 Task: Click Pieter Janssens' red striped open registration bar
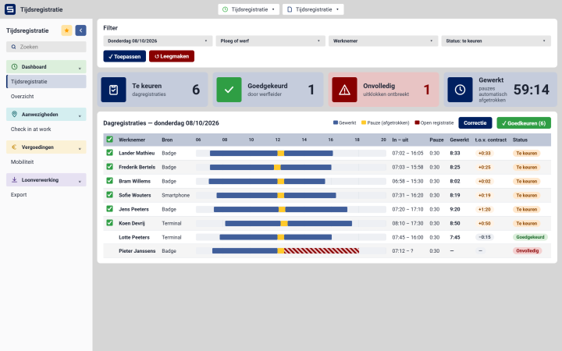click(x=322, y=250)
